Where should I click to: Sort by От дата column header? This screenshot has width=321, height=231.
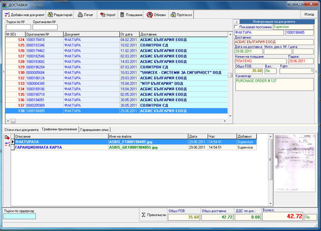pos(129,35)
